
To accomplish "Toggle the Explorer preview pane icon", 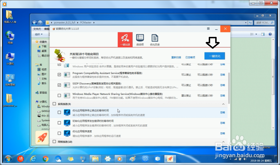I will click(263, 34).
